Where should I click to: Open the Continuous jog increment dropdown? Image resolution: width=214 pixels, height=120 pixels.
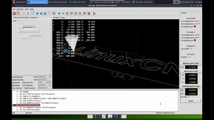(x=29, y=27)
